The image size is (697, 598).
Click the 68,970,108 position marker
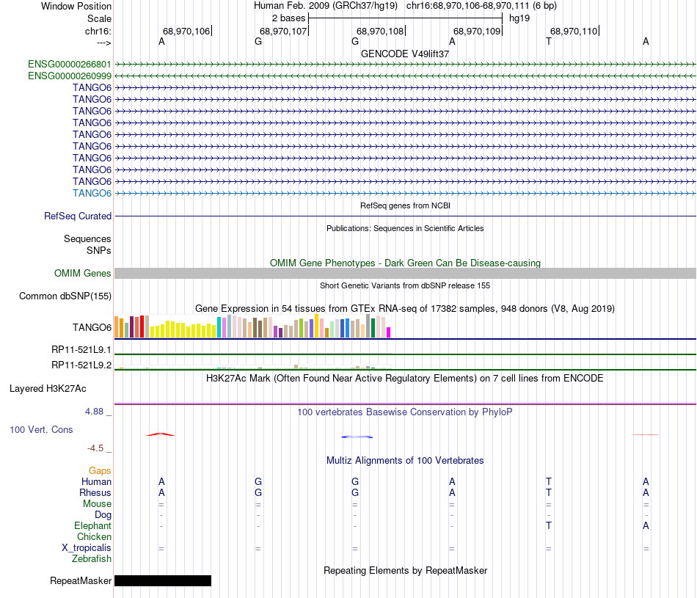click(x=381, y=31)
